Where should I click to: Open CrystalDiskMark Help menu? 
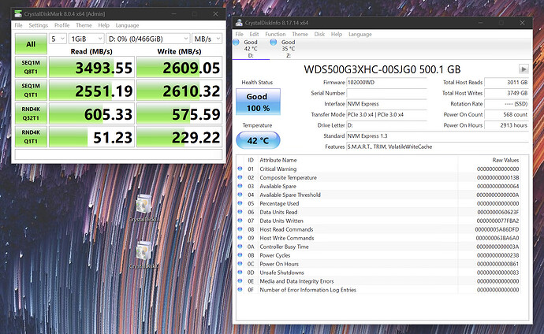pos(103,25)
